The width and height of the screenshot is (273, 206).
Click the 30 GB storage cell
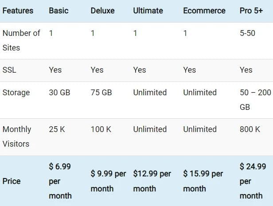(59, 93)
